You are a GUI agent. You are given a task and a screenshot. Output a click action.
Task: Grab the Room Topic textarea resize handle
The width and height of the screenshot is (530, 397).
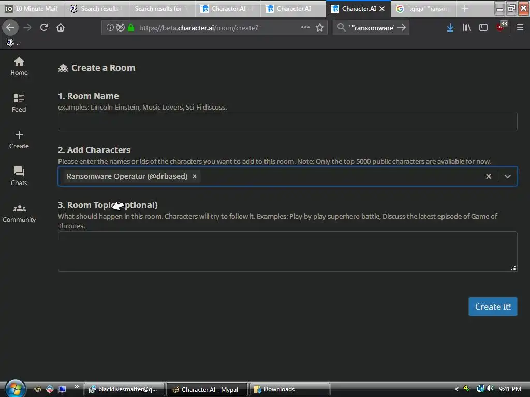[x=513, y=268]
